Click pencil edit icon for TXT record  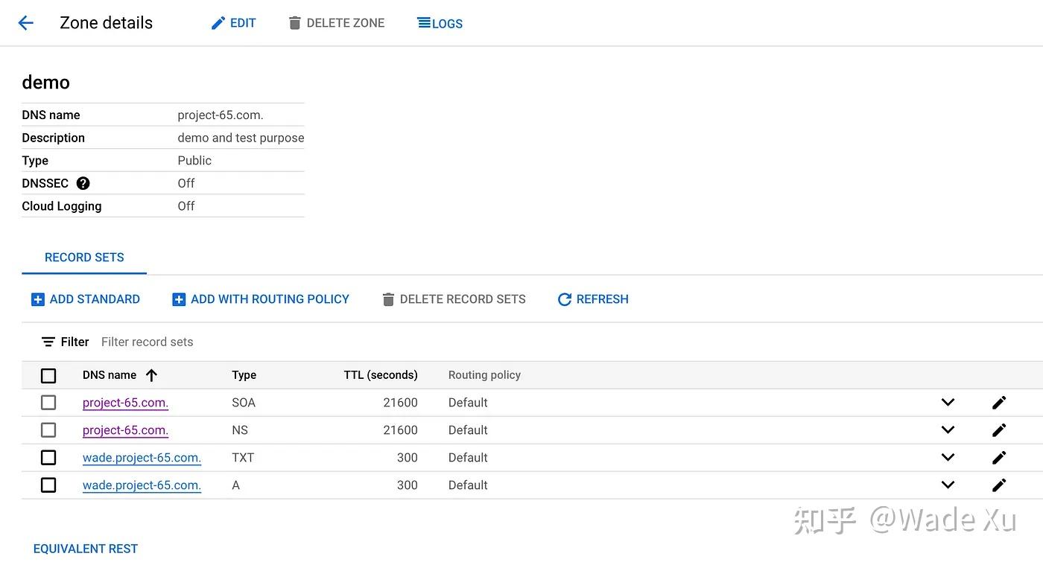999,458
